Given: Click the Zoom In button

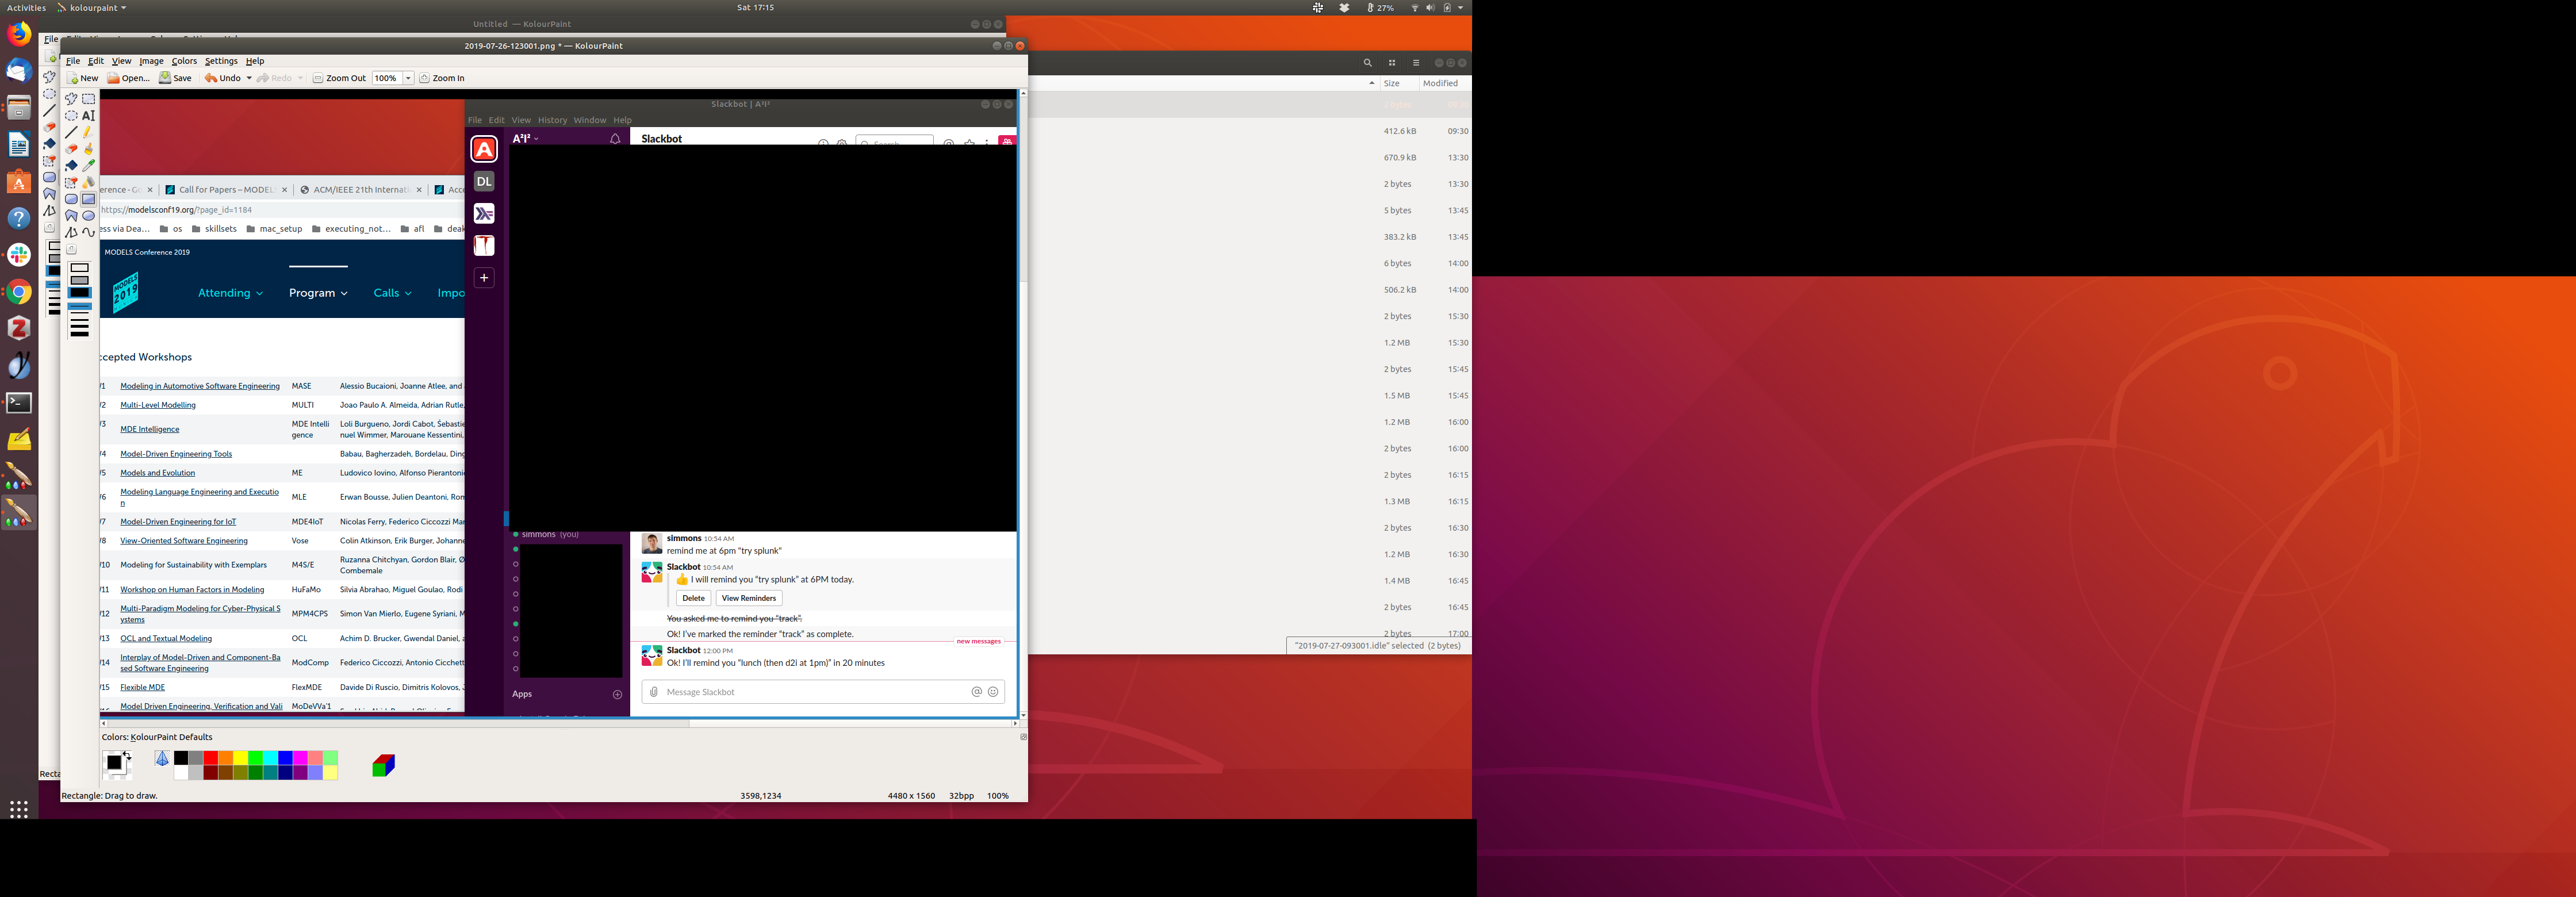Looking at the screenshot, I should [x=442, y=78].
